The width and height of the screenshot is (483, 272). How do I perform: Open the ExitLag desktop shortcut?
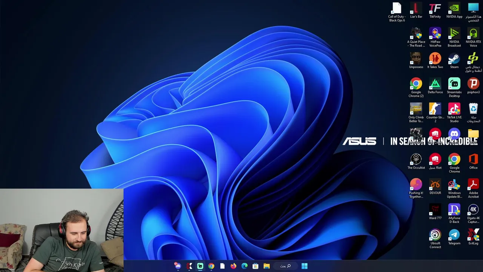point(473,237)
